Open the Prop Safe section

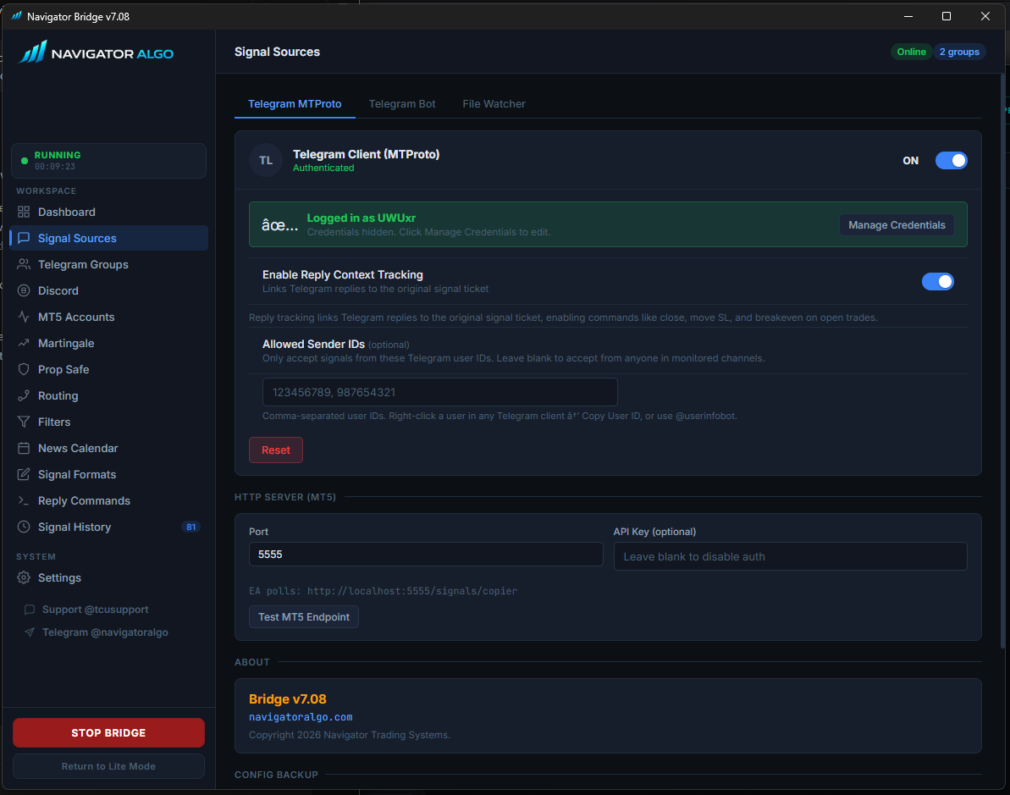pyautogui.click(x=109, y=370)
